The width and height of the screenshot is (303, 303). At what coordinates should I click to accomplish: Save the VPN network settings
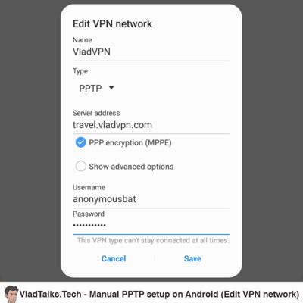point(192,258)
